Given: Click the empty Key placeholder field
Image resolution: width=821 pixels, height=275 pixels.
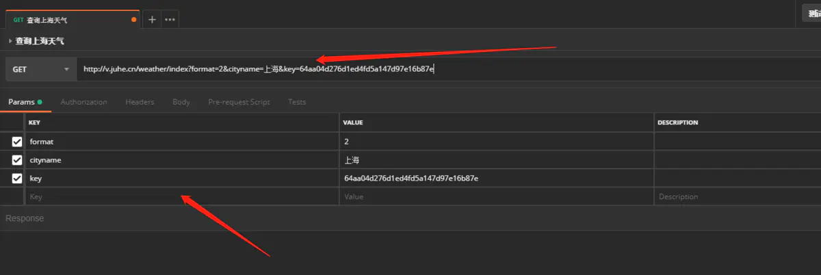Looking at the screenshot, I should pos(183,196).
